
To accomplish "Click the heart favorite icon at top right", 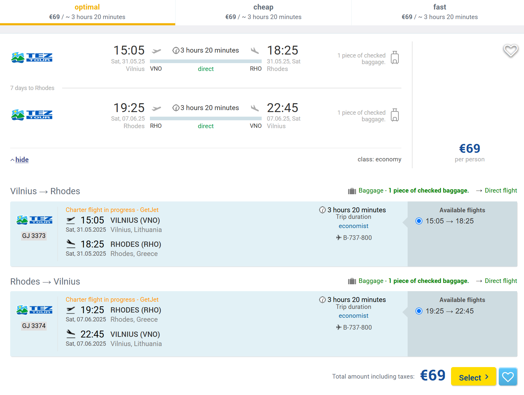I will coord(511,51).
